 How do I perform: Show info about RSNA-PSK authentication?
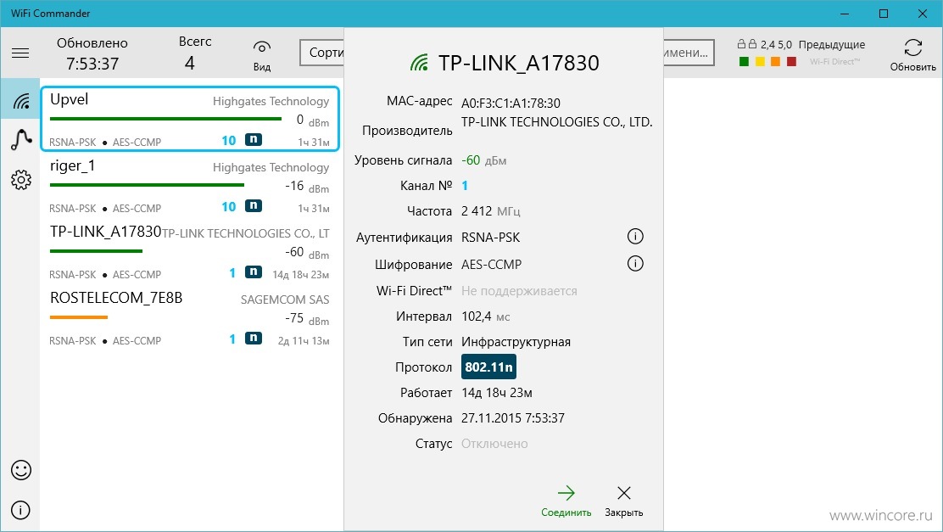tap(635, 237)
